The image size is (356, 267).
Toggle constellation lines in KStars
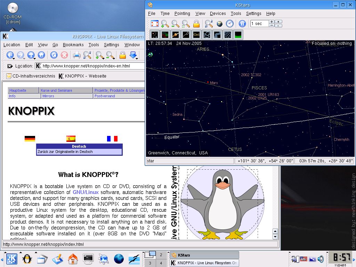pos(186,35)
